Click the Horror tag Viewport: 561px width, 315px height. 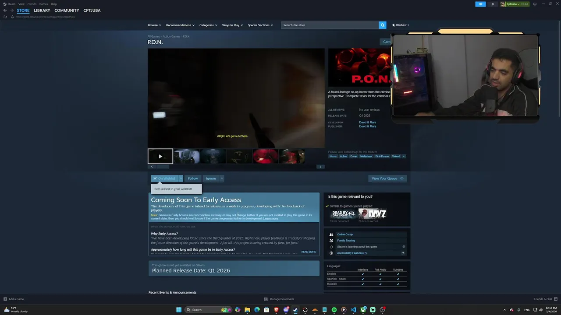tap(333, 156)
